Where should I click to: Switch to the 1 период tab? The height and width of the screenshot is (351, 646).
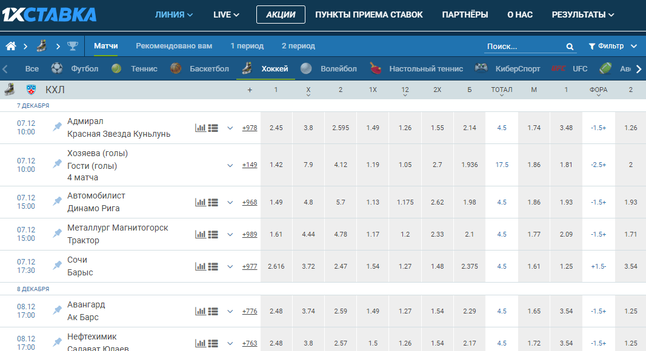point(247,46)
